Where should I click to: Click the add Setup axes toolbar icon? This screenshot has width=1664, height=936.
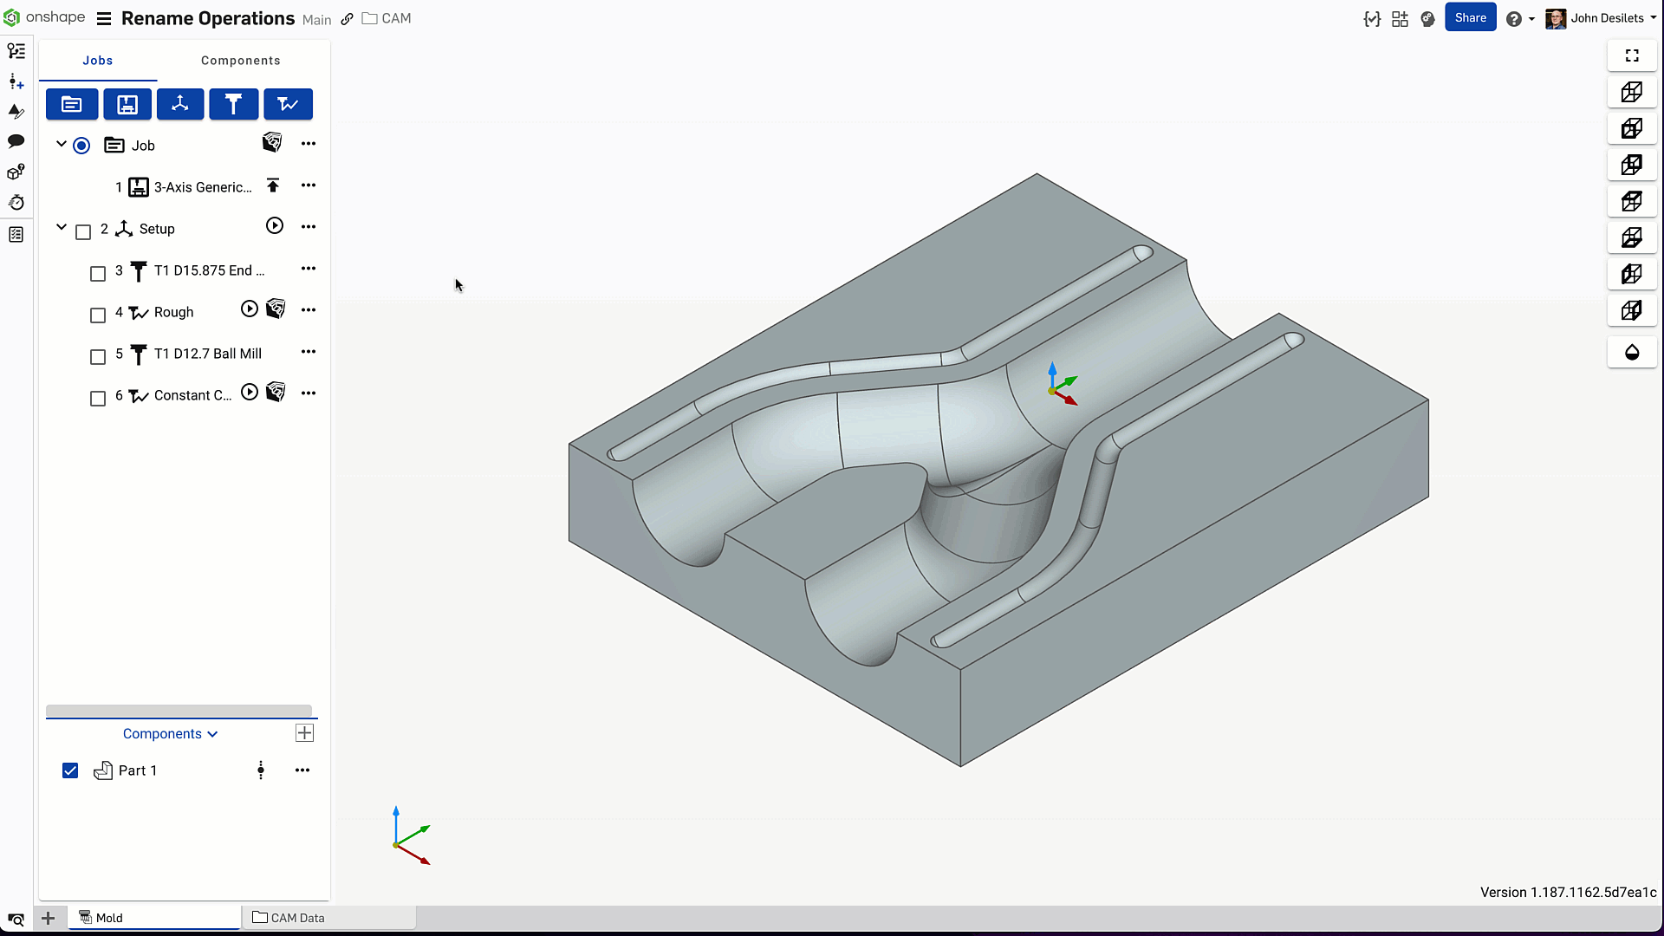click(x=180, y=105)
